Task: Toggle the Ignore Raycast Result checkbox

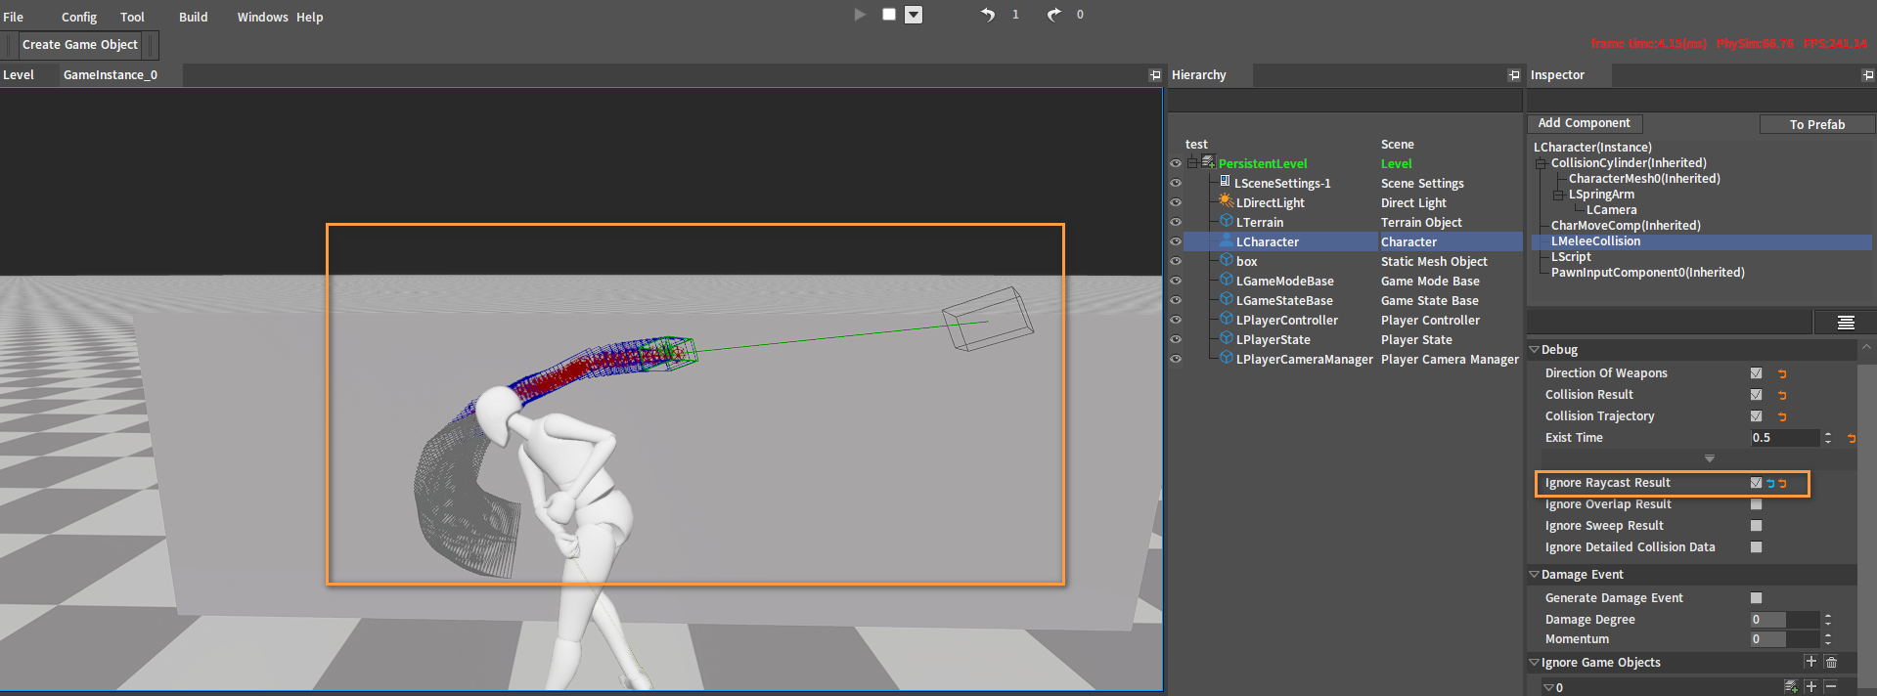Action: pos(1756,483)
